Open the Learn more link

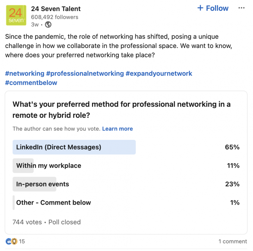(117, 129)
